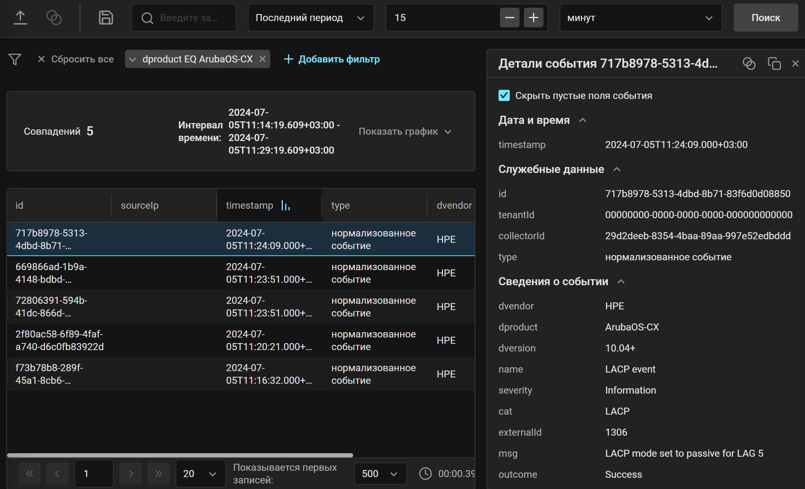
Task: Click the Поиск button
Action: click(765, 18)
